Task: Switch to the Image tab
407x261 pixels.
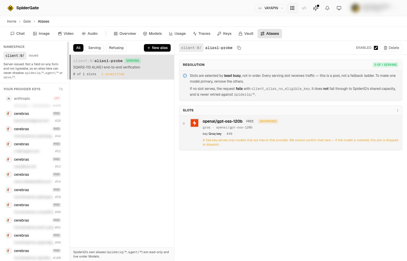Action: tap(41, 34)
